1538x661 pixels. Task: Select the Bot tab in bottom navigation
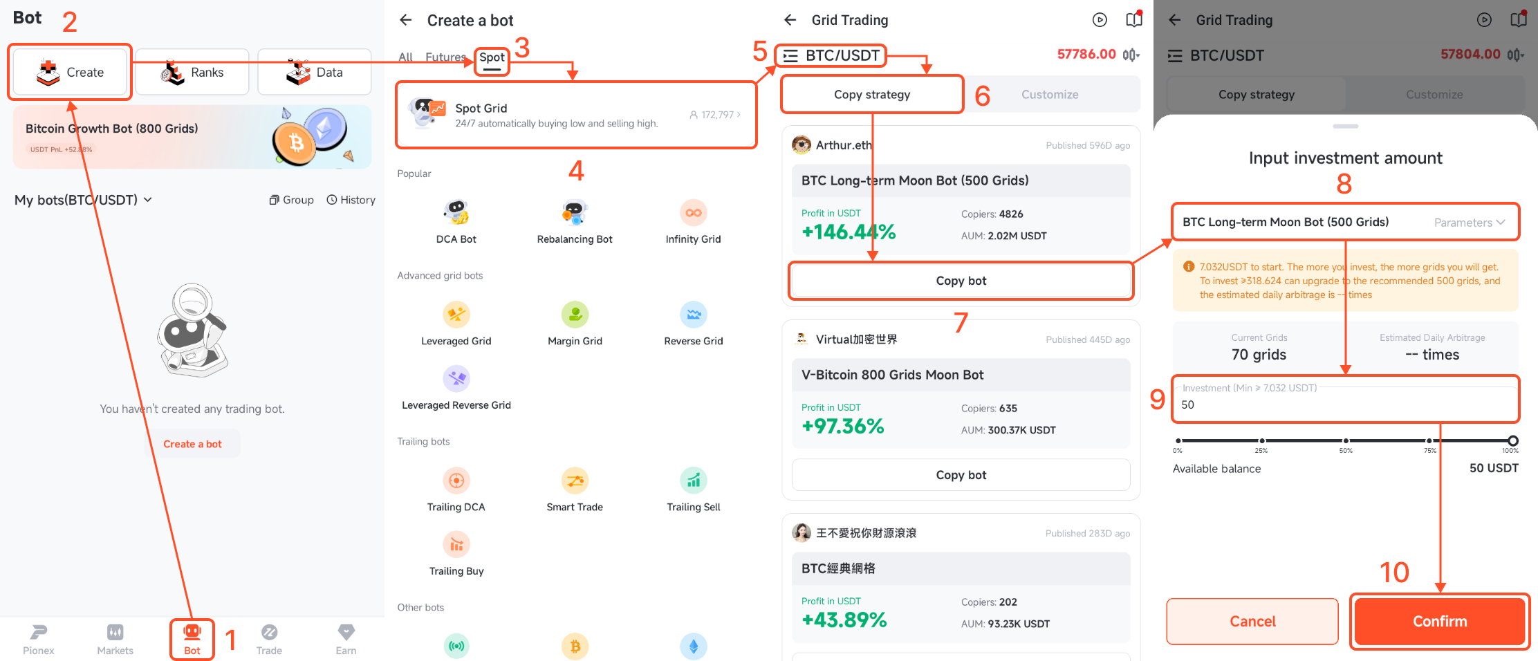[192, 640]
